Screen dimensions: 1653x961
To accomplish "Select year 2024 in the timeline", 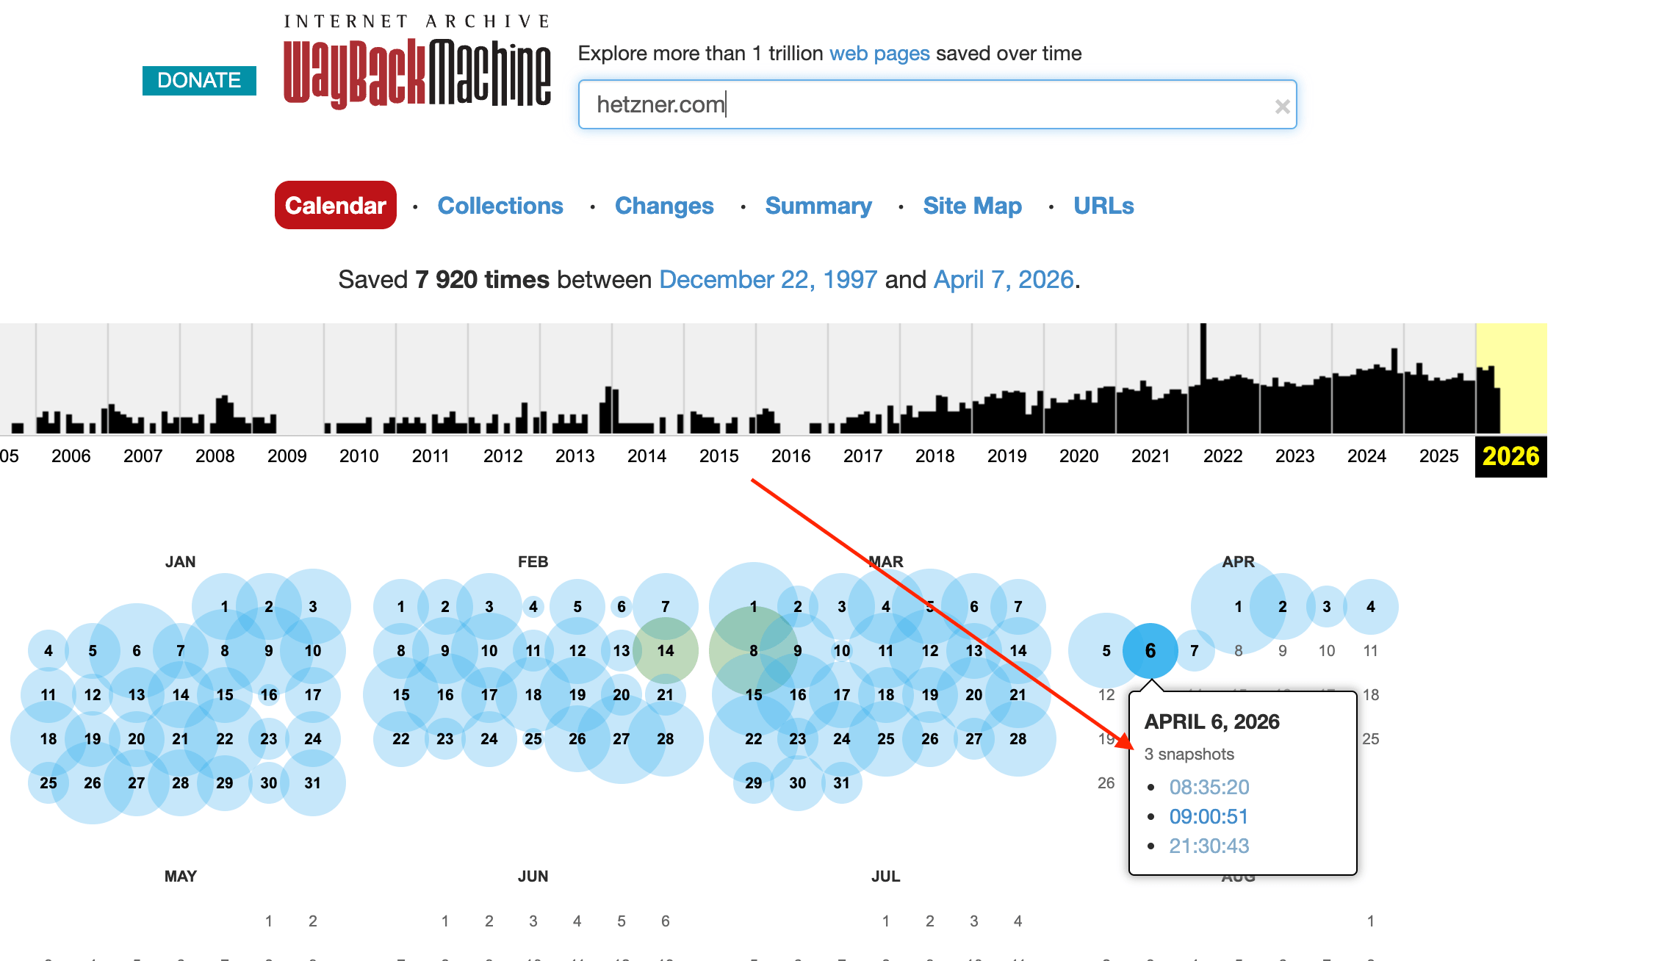I will tap(1366, 456).
